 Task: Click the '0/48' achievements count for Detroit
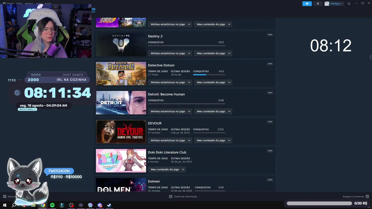[221, 100]
